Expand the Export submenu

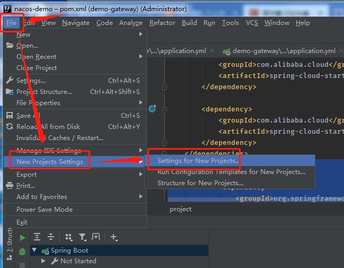75,175
